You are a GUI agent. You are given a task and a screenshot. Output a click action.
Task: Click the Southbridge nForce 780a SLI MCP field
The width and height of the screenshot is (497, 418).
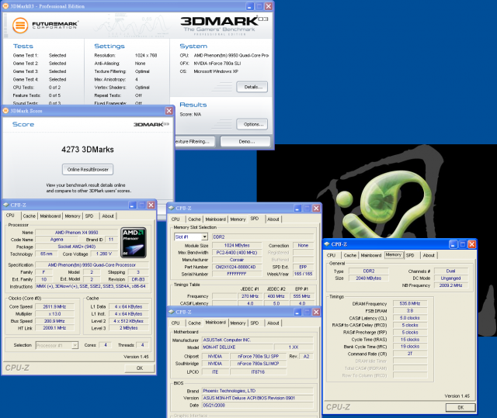pos(258,364)
